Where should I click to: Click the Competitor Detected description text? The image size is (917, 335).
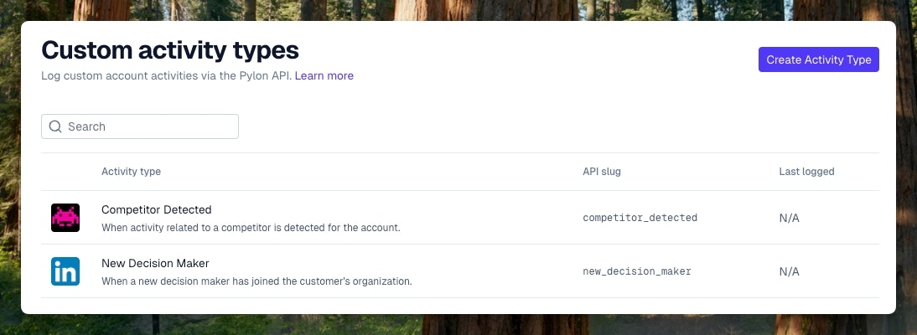coord(251,228)
